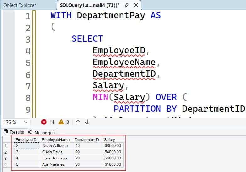This screenshot has width=246, height=172.
Task: Click EmployeeName on line 5 of editor
Action: 124,63
